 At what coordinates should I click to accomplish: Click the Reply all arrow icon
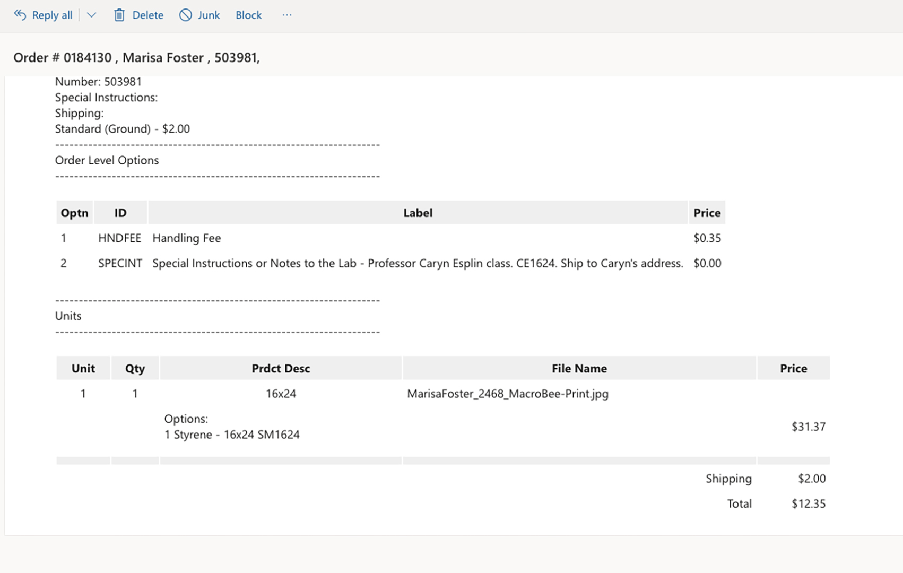pos(20,15)
